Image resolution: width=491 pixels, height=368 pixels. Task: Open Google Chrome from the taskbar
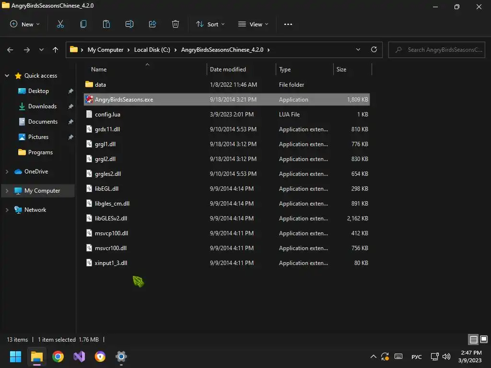58,356
